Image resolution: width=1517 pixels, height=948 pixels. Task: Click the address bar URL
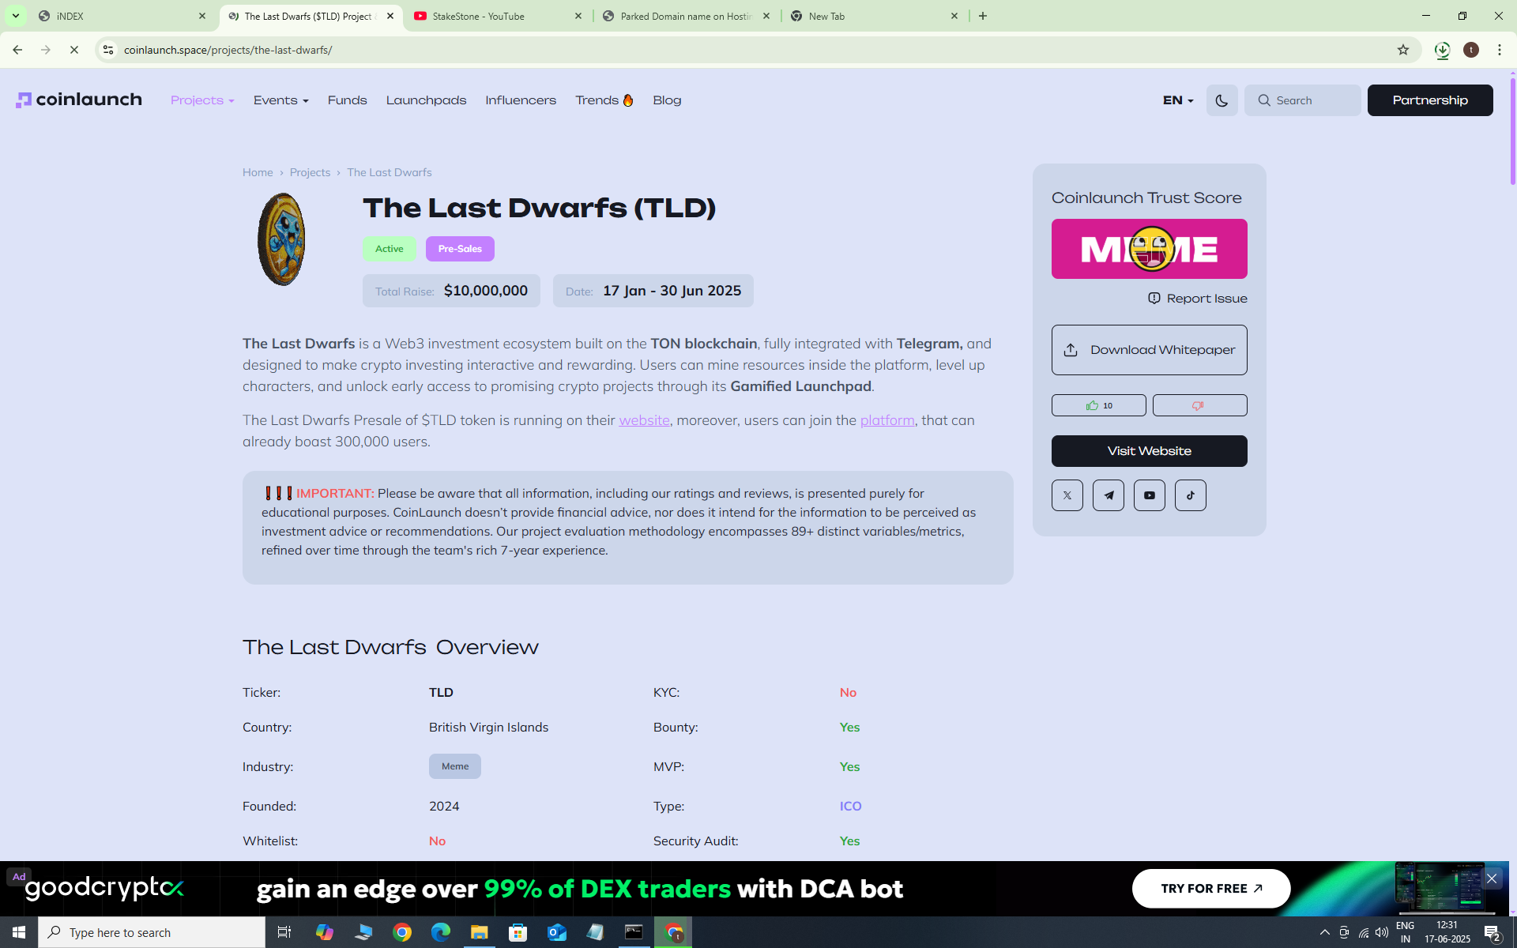point(228,50)
